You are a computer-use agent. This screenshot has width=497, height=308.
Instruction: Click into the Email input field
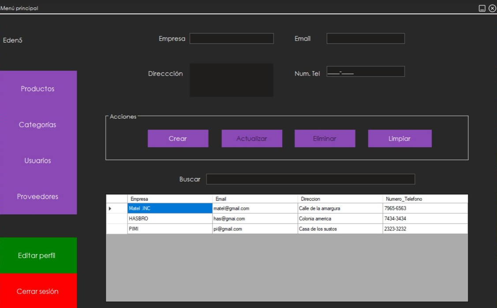(x=365, y=39)
